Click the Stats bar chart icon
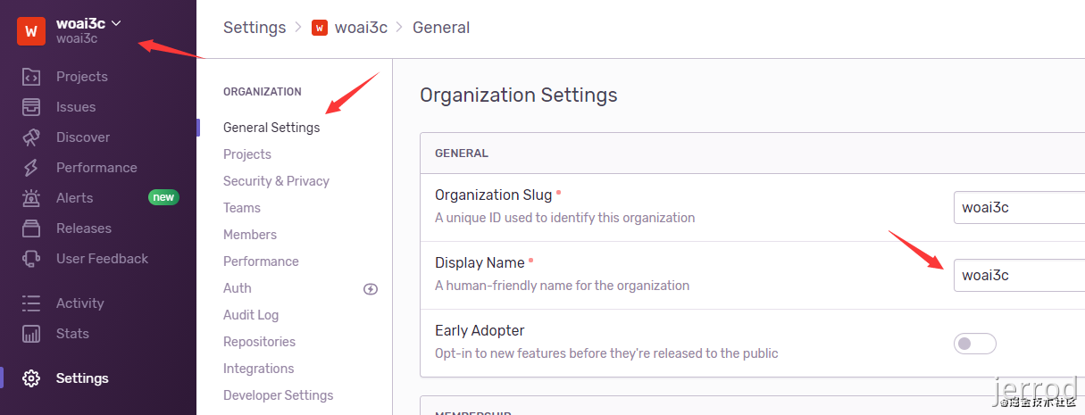Image resolution: width=1085 pixels, height=415 pixels. tap(31, 334)
